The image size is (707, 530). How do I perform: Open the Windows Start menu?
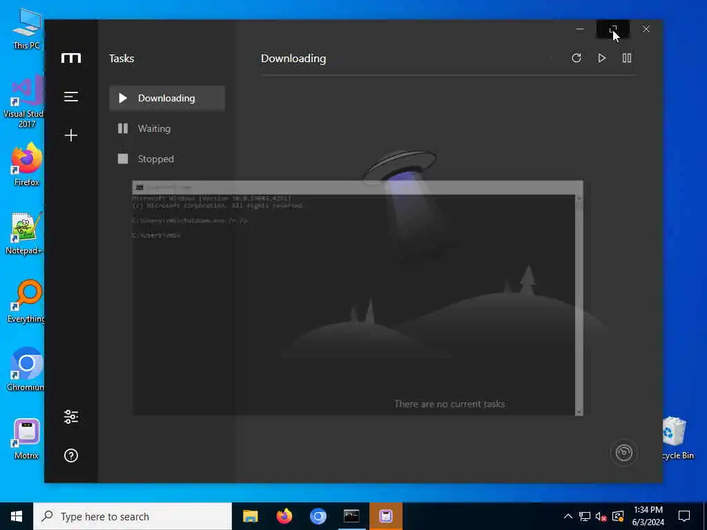click(x=17, y=516)
